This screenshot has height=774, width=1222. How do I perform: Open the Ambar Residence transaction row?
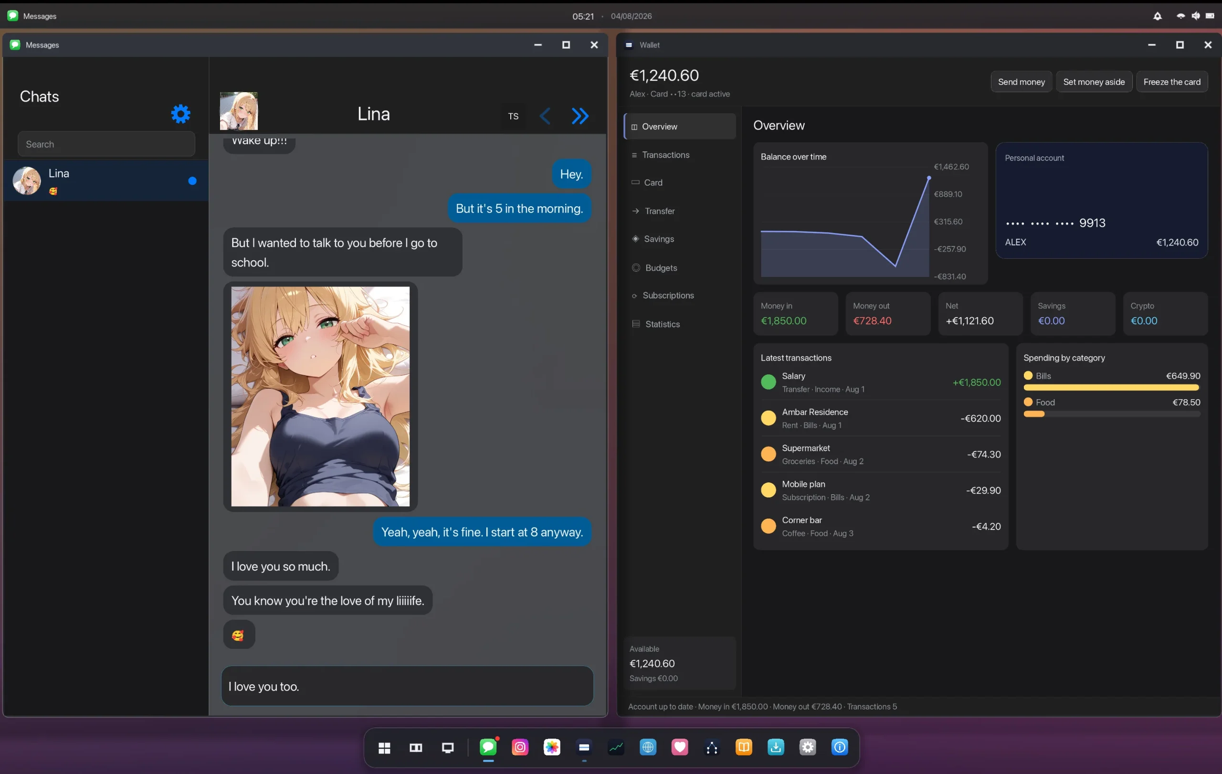[x=881, y=418]
